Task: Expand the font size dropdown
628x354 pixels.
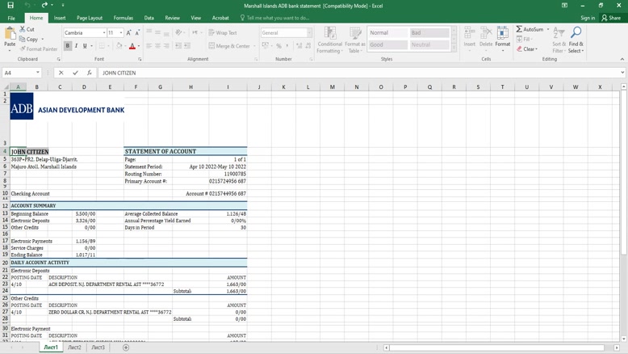Action: (x=121, y=33)
